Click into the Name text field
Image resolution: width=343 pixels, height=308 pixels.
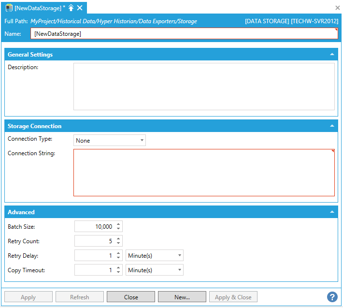pos(184,34)
